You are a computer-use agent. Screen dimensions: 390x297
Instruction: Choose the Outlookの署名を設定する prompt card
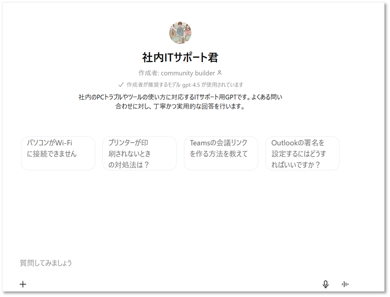pos(303,153)
